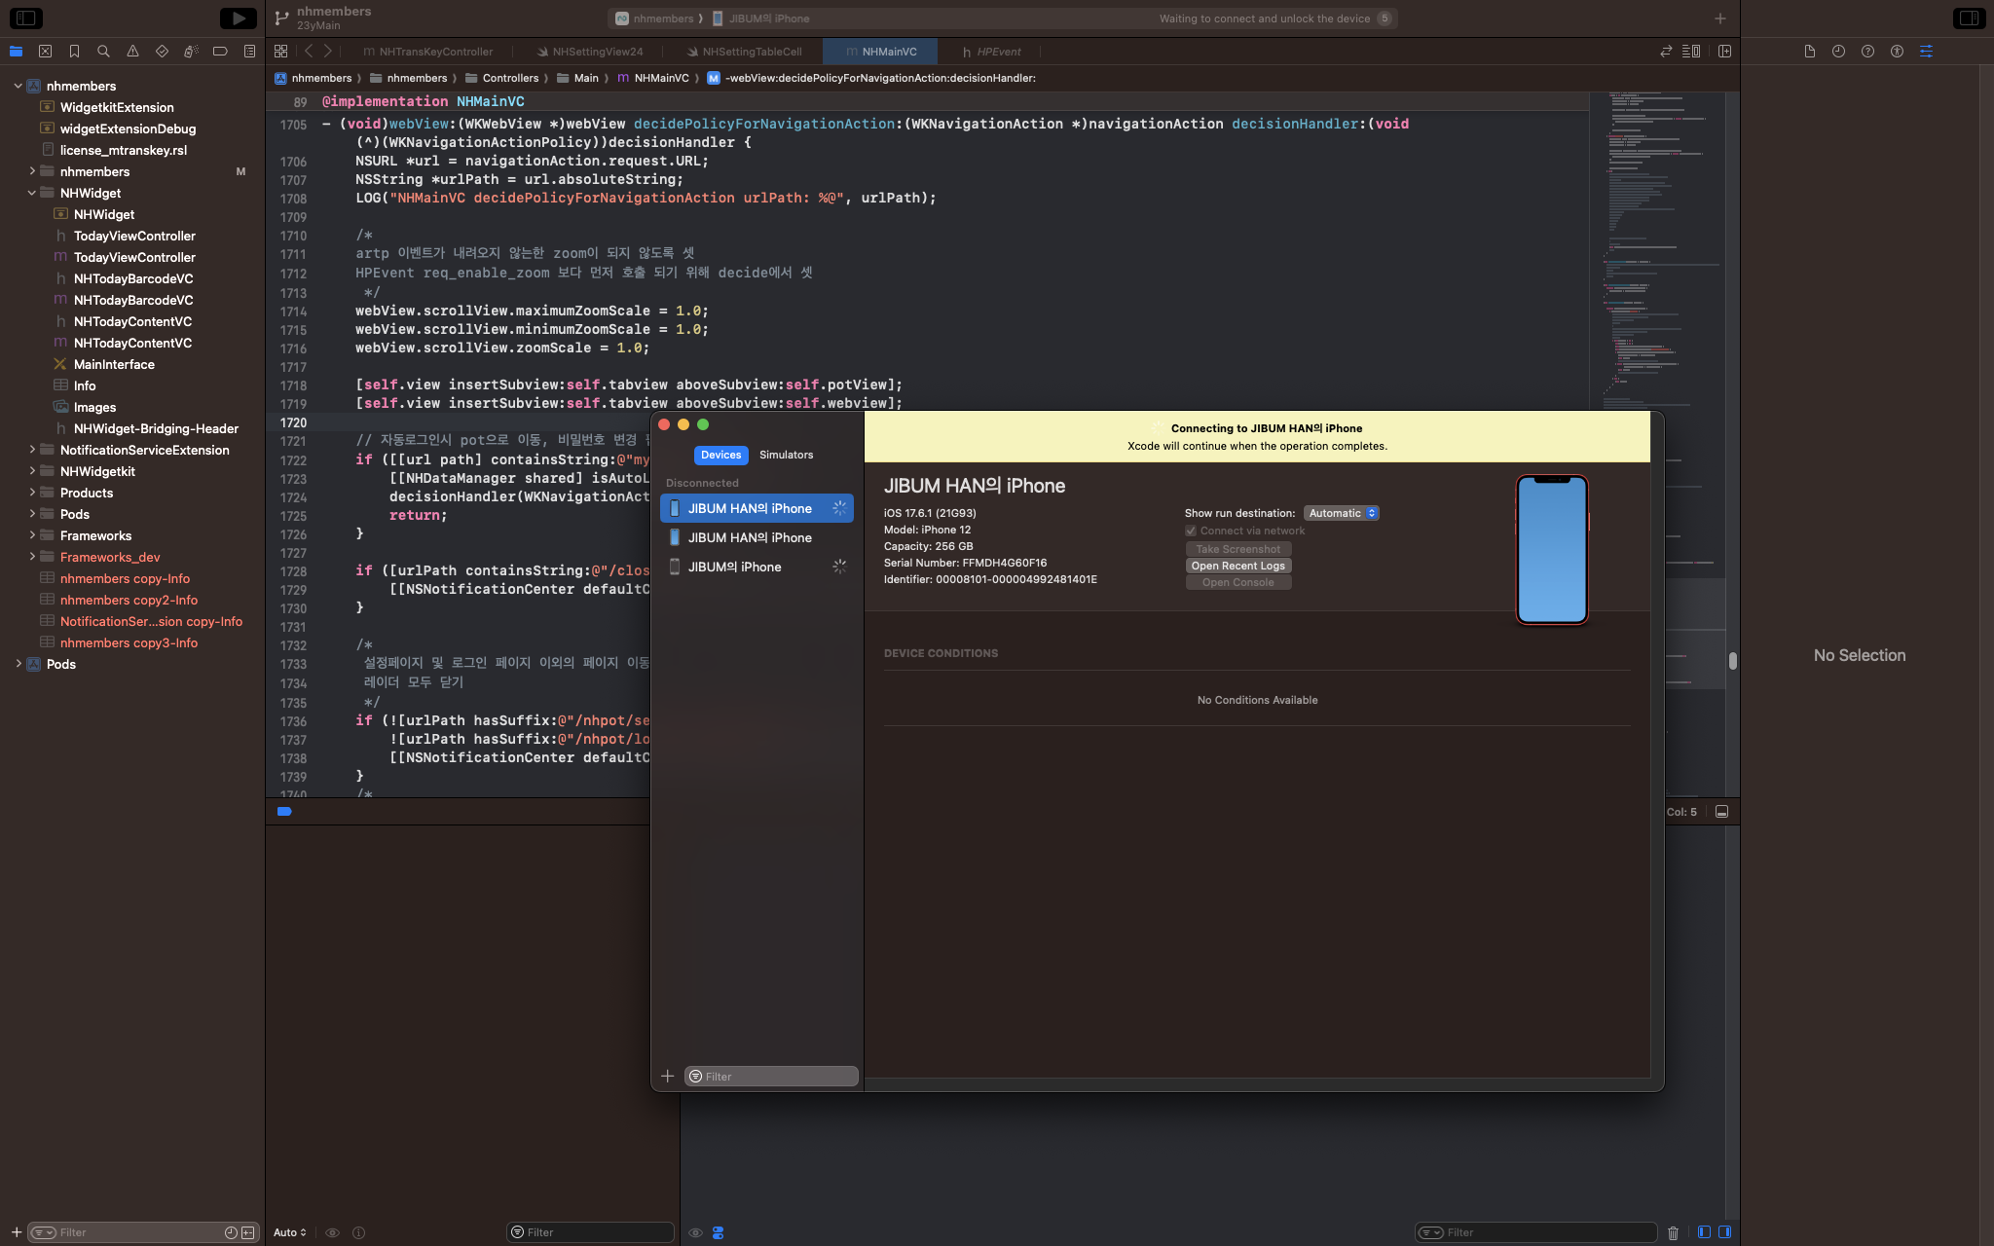This screenshot has width=1994, height=1246.
Task: Click the trash icon in debug console
Action: pyautogui.click(x=1673, y=1232)
